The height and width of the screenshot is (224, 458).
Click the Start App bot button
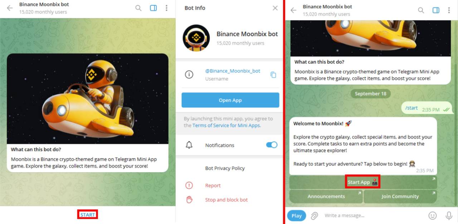click(x=363, y=182)
